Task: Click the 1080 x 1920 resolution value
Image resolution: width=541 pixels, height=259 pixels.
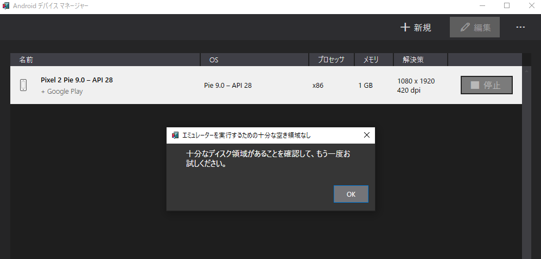Action: coord(416,81)
